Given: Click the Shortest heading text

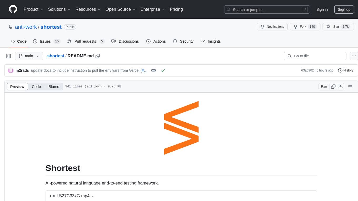Looking at the screenshot, I should pyautogui.click(x=63, y=168).
